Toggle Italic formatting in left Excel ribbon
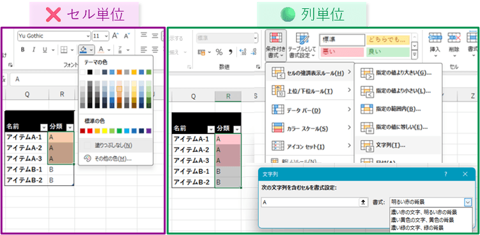Screen dimensions: 480x235 (34, 50)
